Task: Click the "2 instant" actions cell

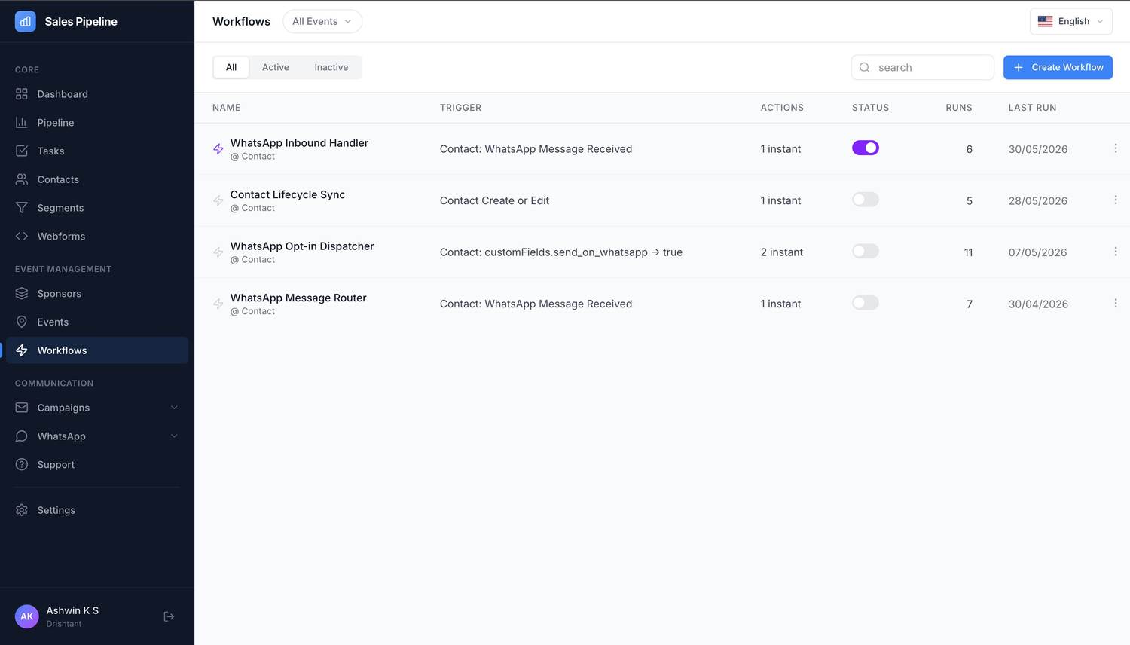Action: click(x=782, y=252)
